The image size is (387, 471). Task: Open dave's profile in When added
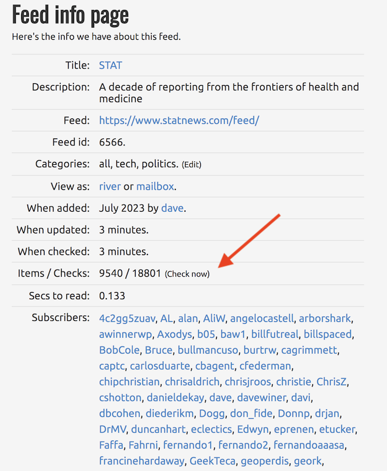tap(173, 208)
